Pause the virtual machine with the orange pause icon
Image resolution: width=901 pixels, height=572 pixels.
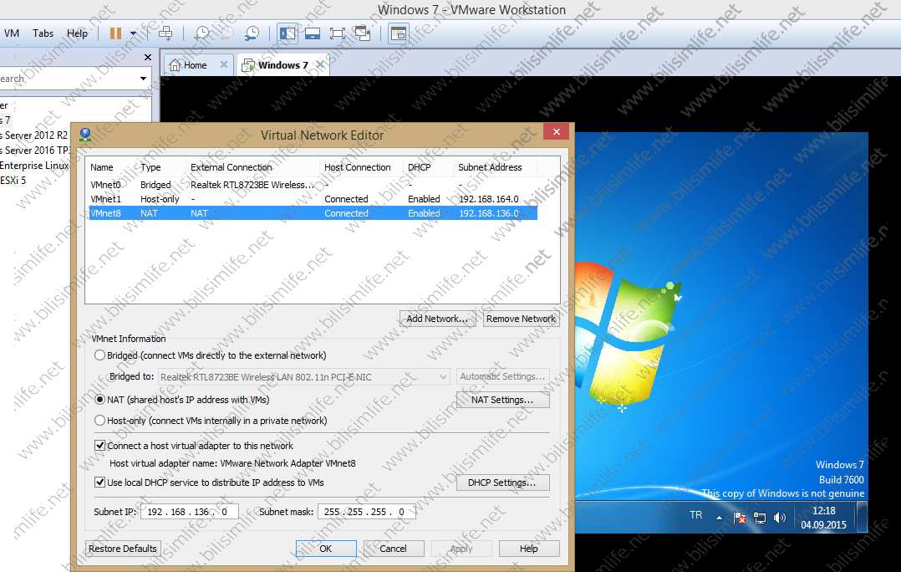click(x=115, y=33)
